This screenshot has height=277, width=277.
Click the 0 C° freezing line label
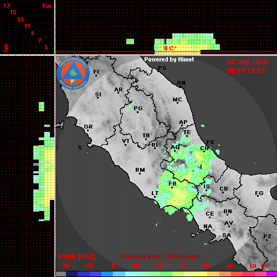tap(170, 48)
